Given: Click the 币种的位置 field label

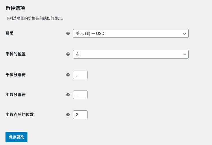Looking at the screenshot, I should point(16,54).
